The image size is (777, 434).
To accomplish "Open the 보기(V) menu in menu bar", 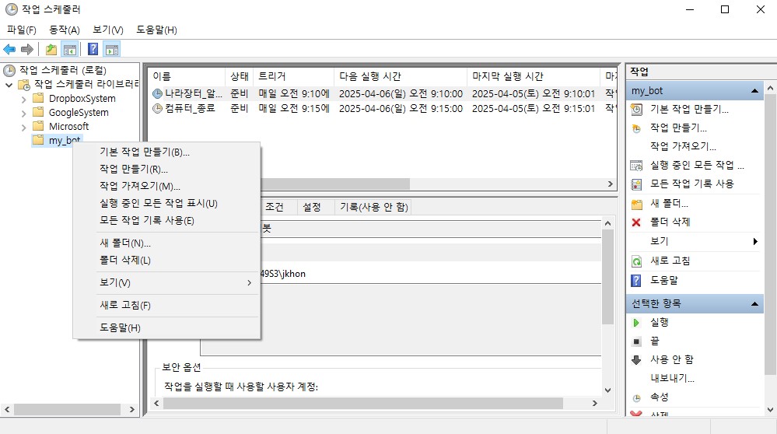I will coord(108,30).
